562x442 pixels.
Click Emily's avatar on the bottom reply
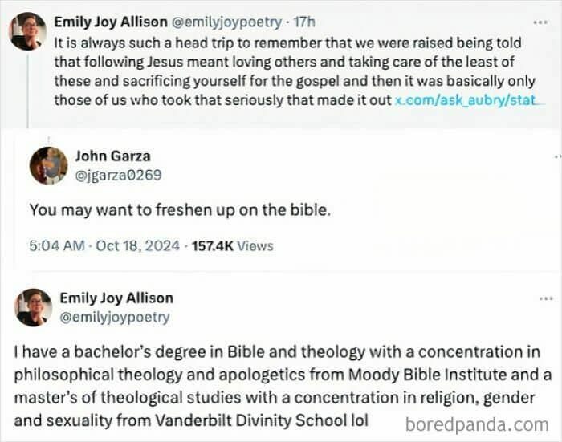pos(33,307)
